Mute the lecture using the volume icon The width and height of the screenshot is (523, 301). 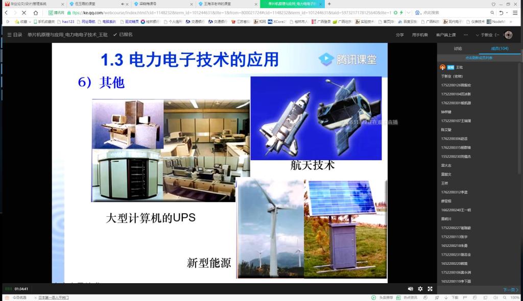410,289
